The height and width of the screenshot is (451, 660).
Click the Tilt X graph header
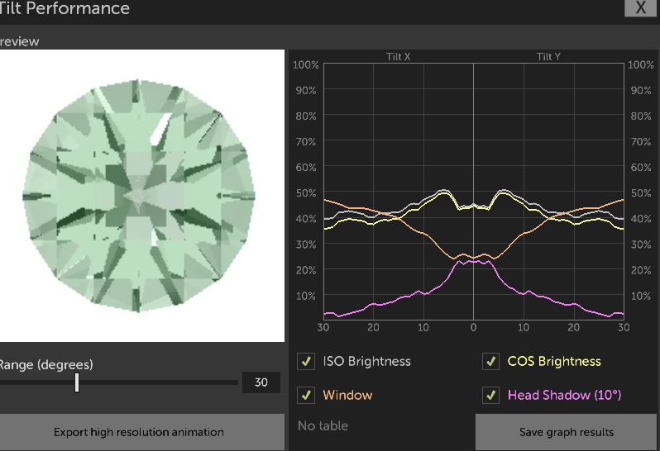point(398,57)
